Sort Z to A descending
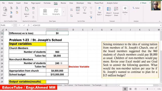This screenshot has height=91, width=162. (x=72, y=16)
